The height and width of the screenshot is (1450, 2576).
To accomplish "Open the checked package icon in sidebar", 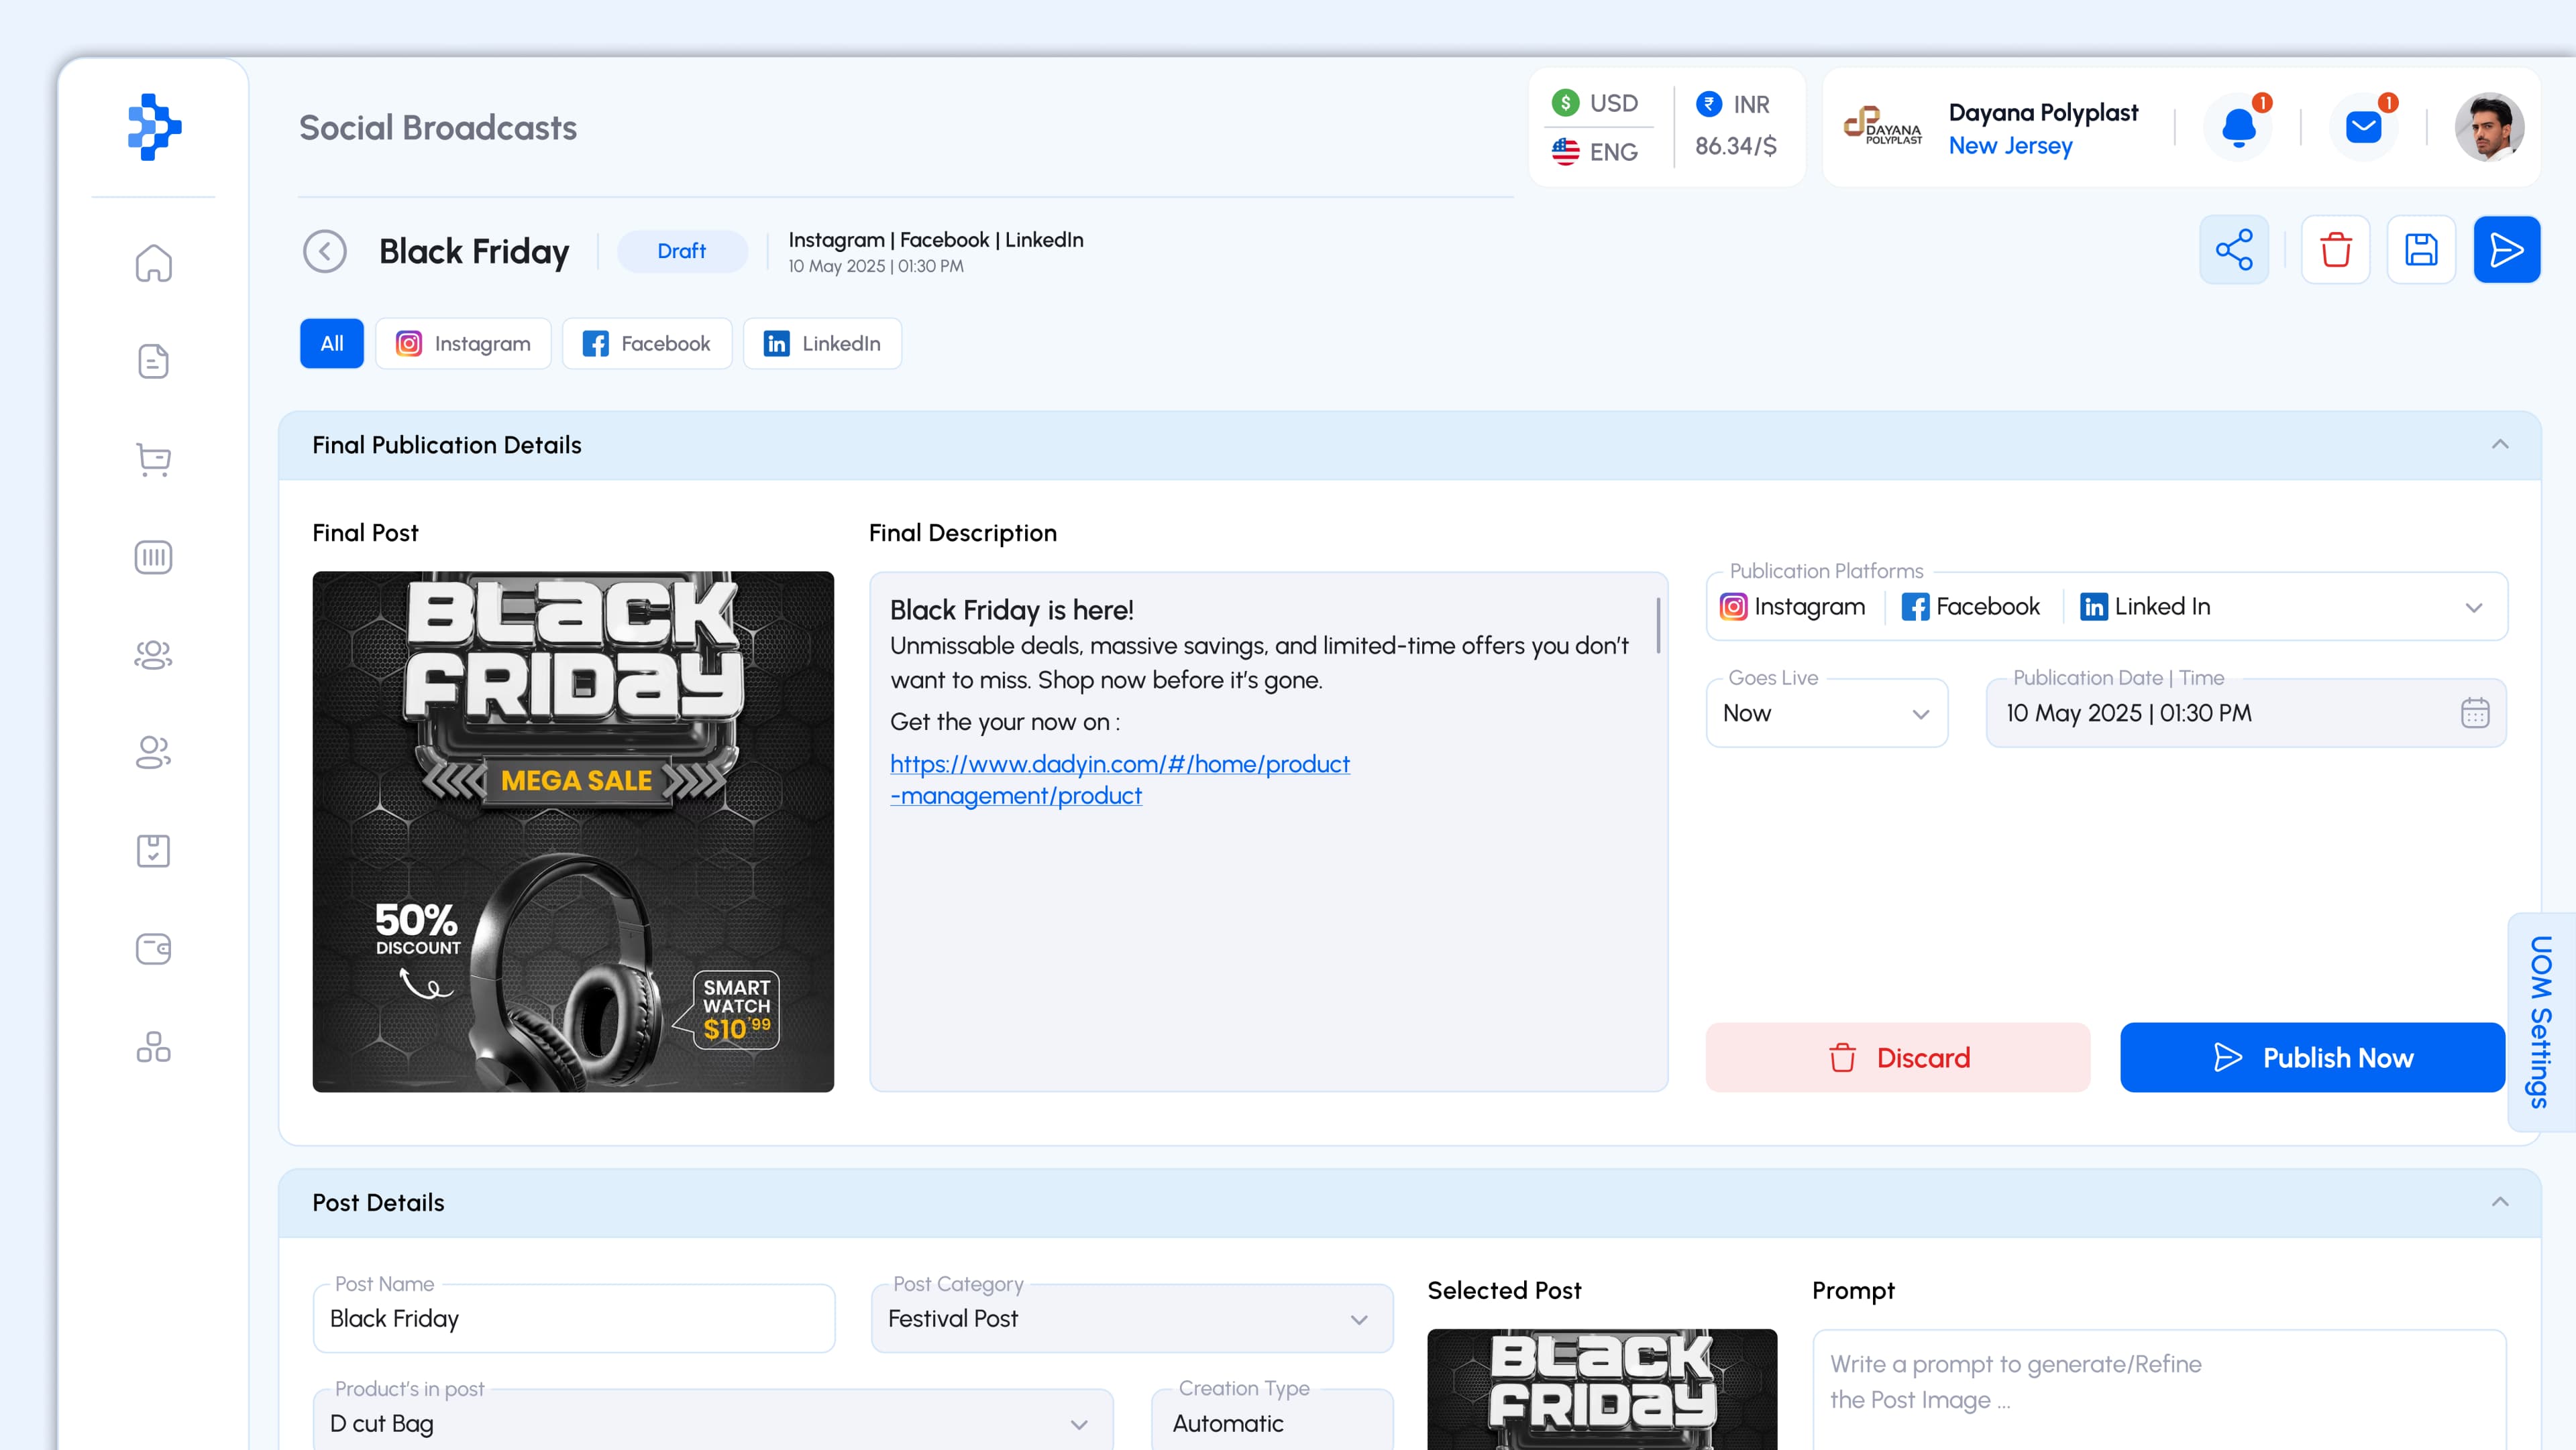I will [x=153, y=851].
